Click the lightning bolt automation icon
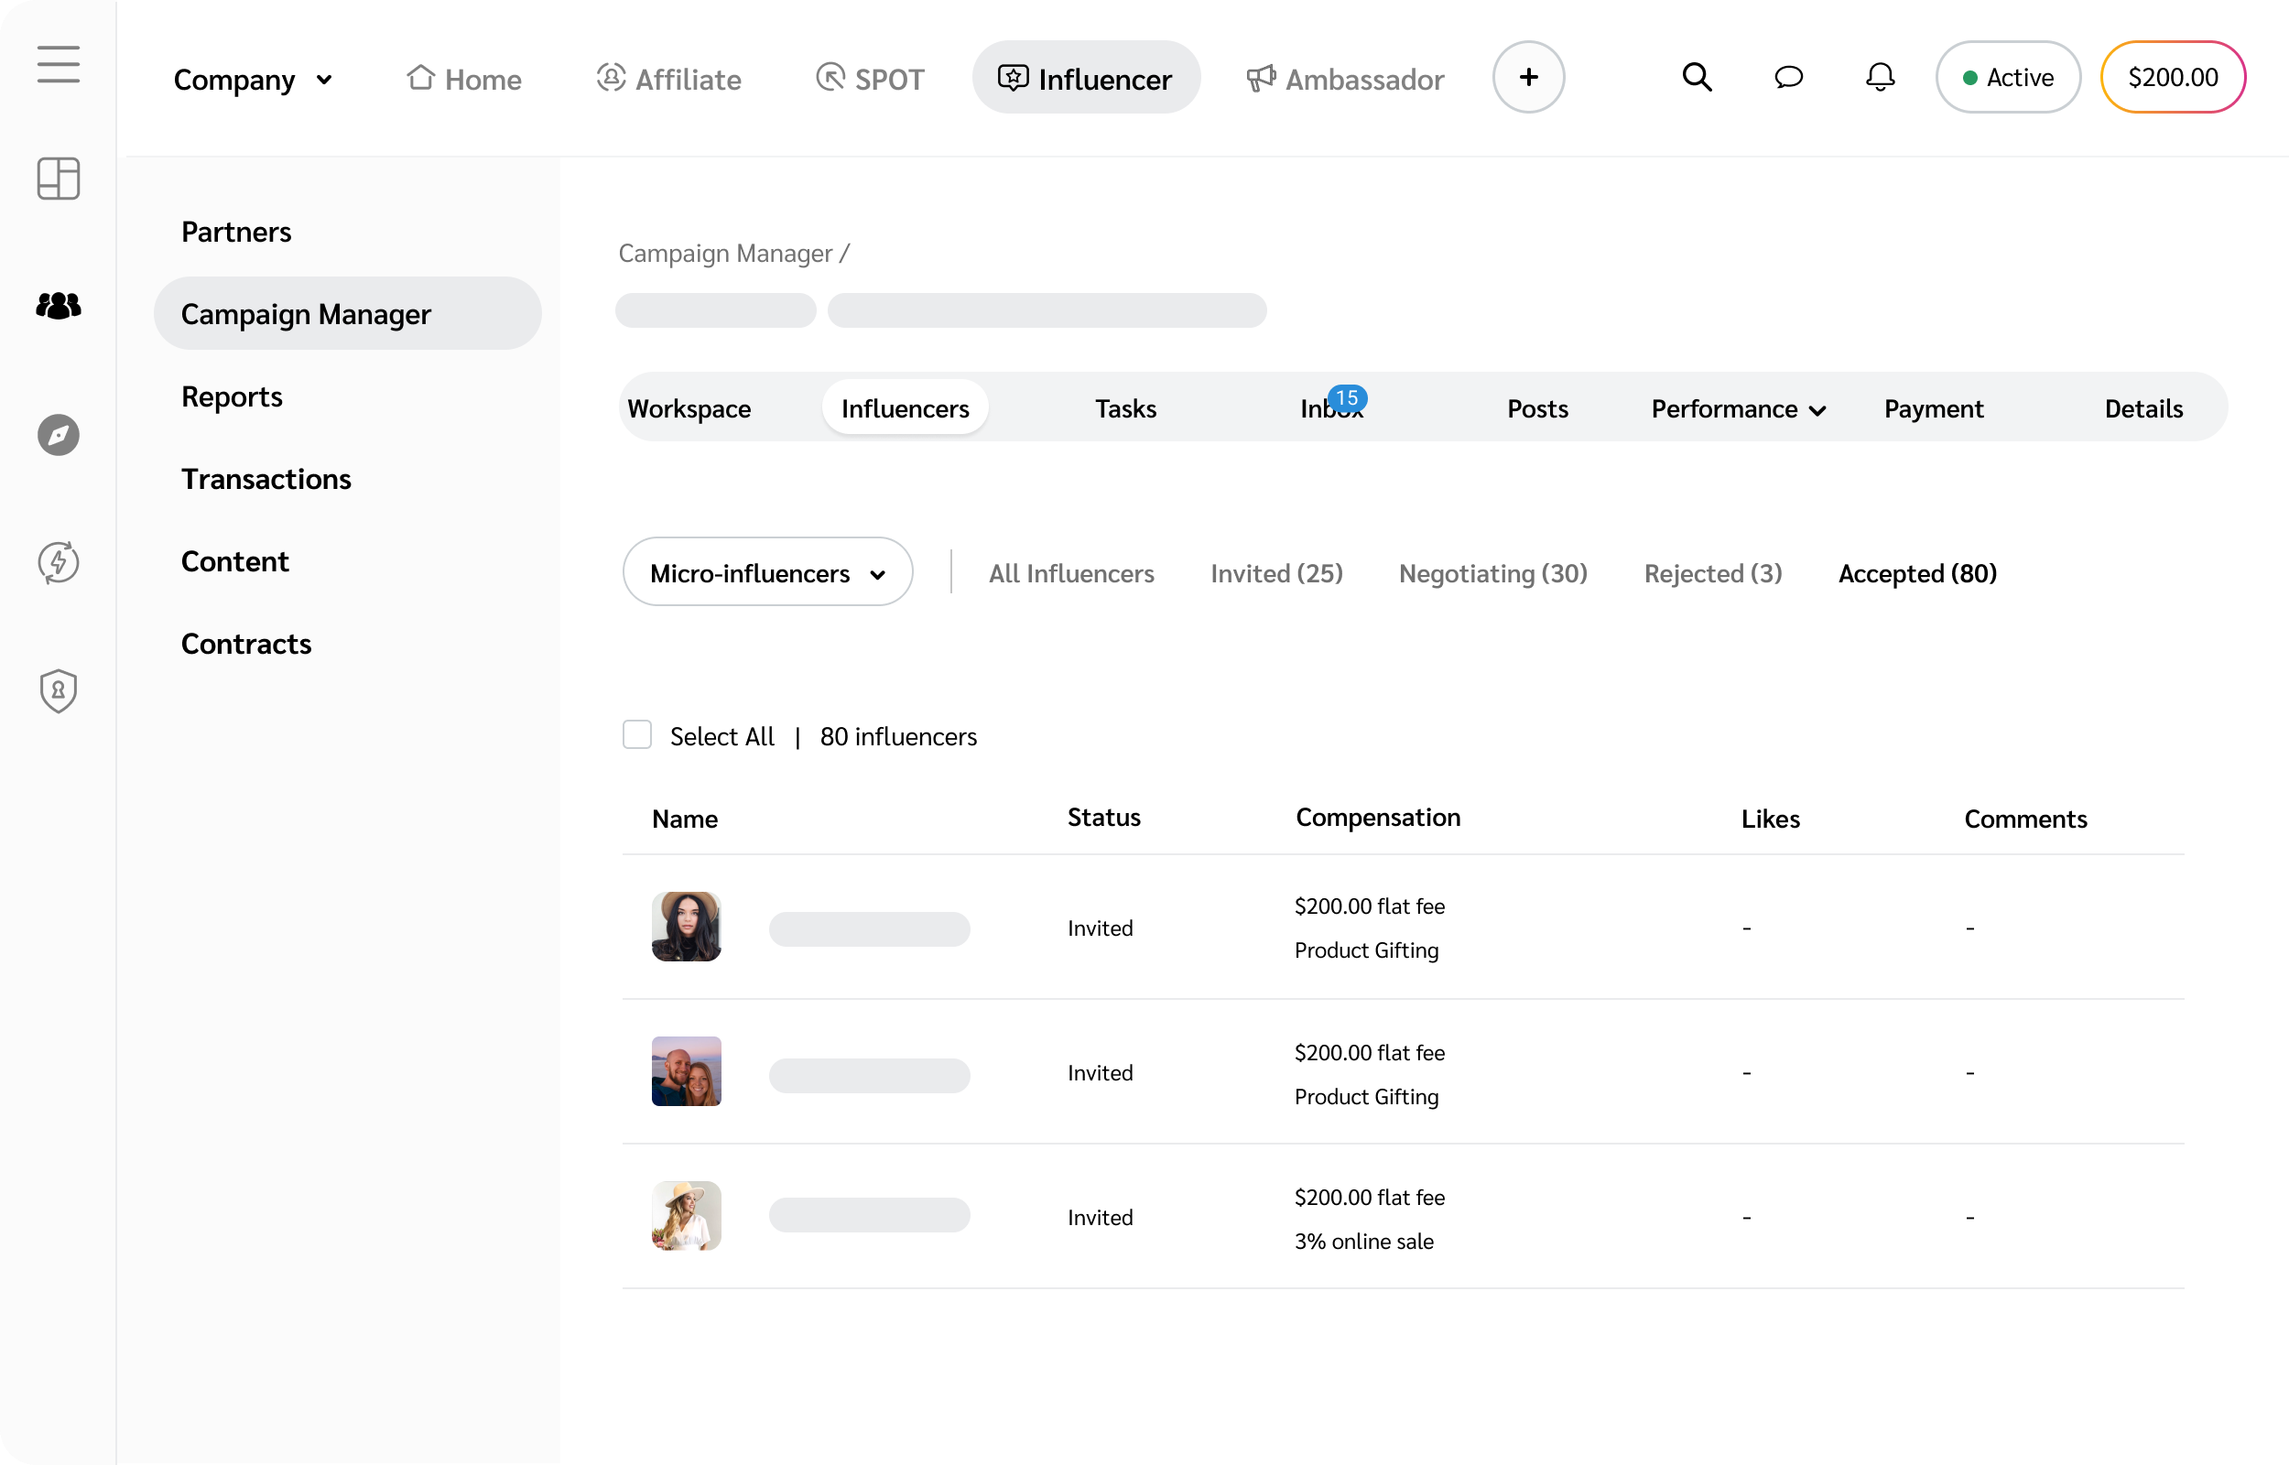Screen dimensions: 2289x1465 tap(58, 562)
